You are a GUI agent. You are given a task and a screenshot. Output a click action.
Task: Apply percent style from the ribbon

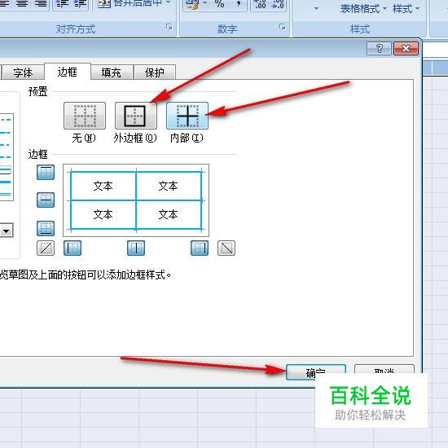pos(219,4)
